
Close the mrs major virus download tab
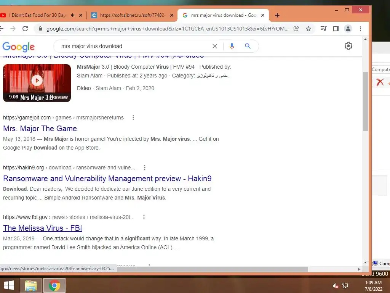[x=263, y=15]
